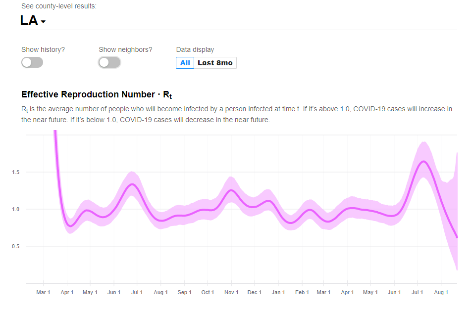Click the 1.0 y-axis value label
Viewport: 472px width, 312px height.
16,209
